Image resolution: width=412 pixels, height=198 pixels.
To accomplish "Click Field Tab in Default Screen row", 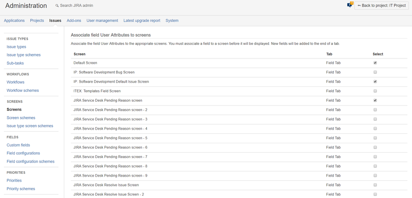I will pos(334,63).
